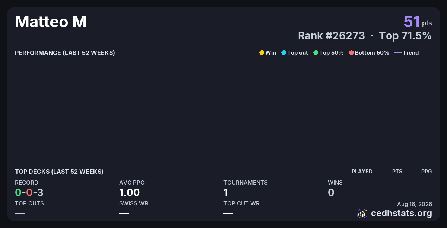This screenshot has height=228, width=447.
Task: Click the Aug 16, 2026 date
Action: (x=415, y=204)
